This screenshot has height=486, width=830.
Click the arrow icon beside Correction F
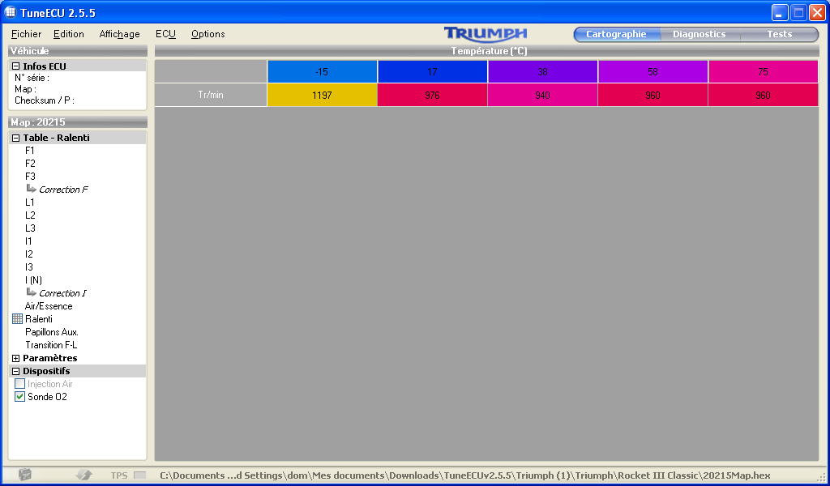32,188
